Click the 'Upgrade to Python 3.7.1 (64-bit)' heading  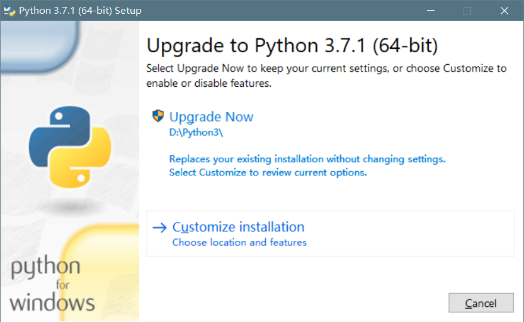click(x=292, y=46)
